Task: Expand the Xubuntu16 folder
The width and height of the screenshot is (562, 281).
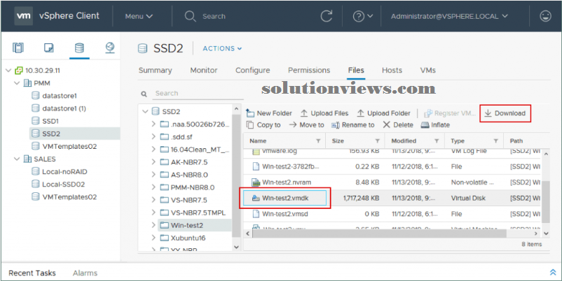Action: pos(153,238)
